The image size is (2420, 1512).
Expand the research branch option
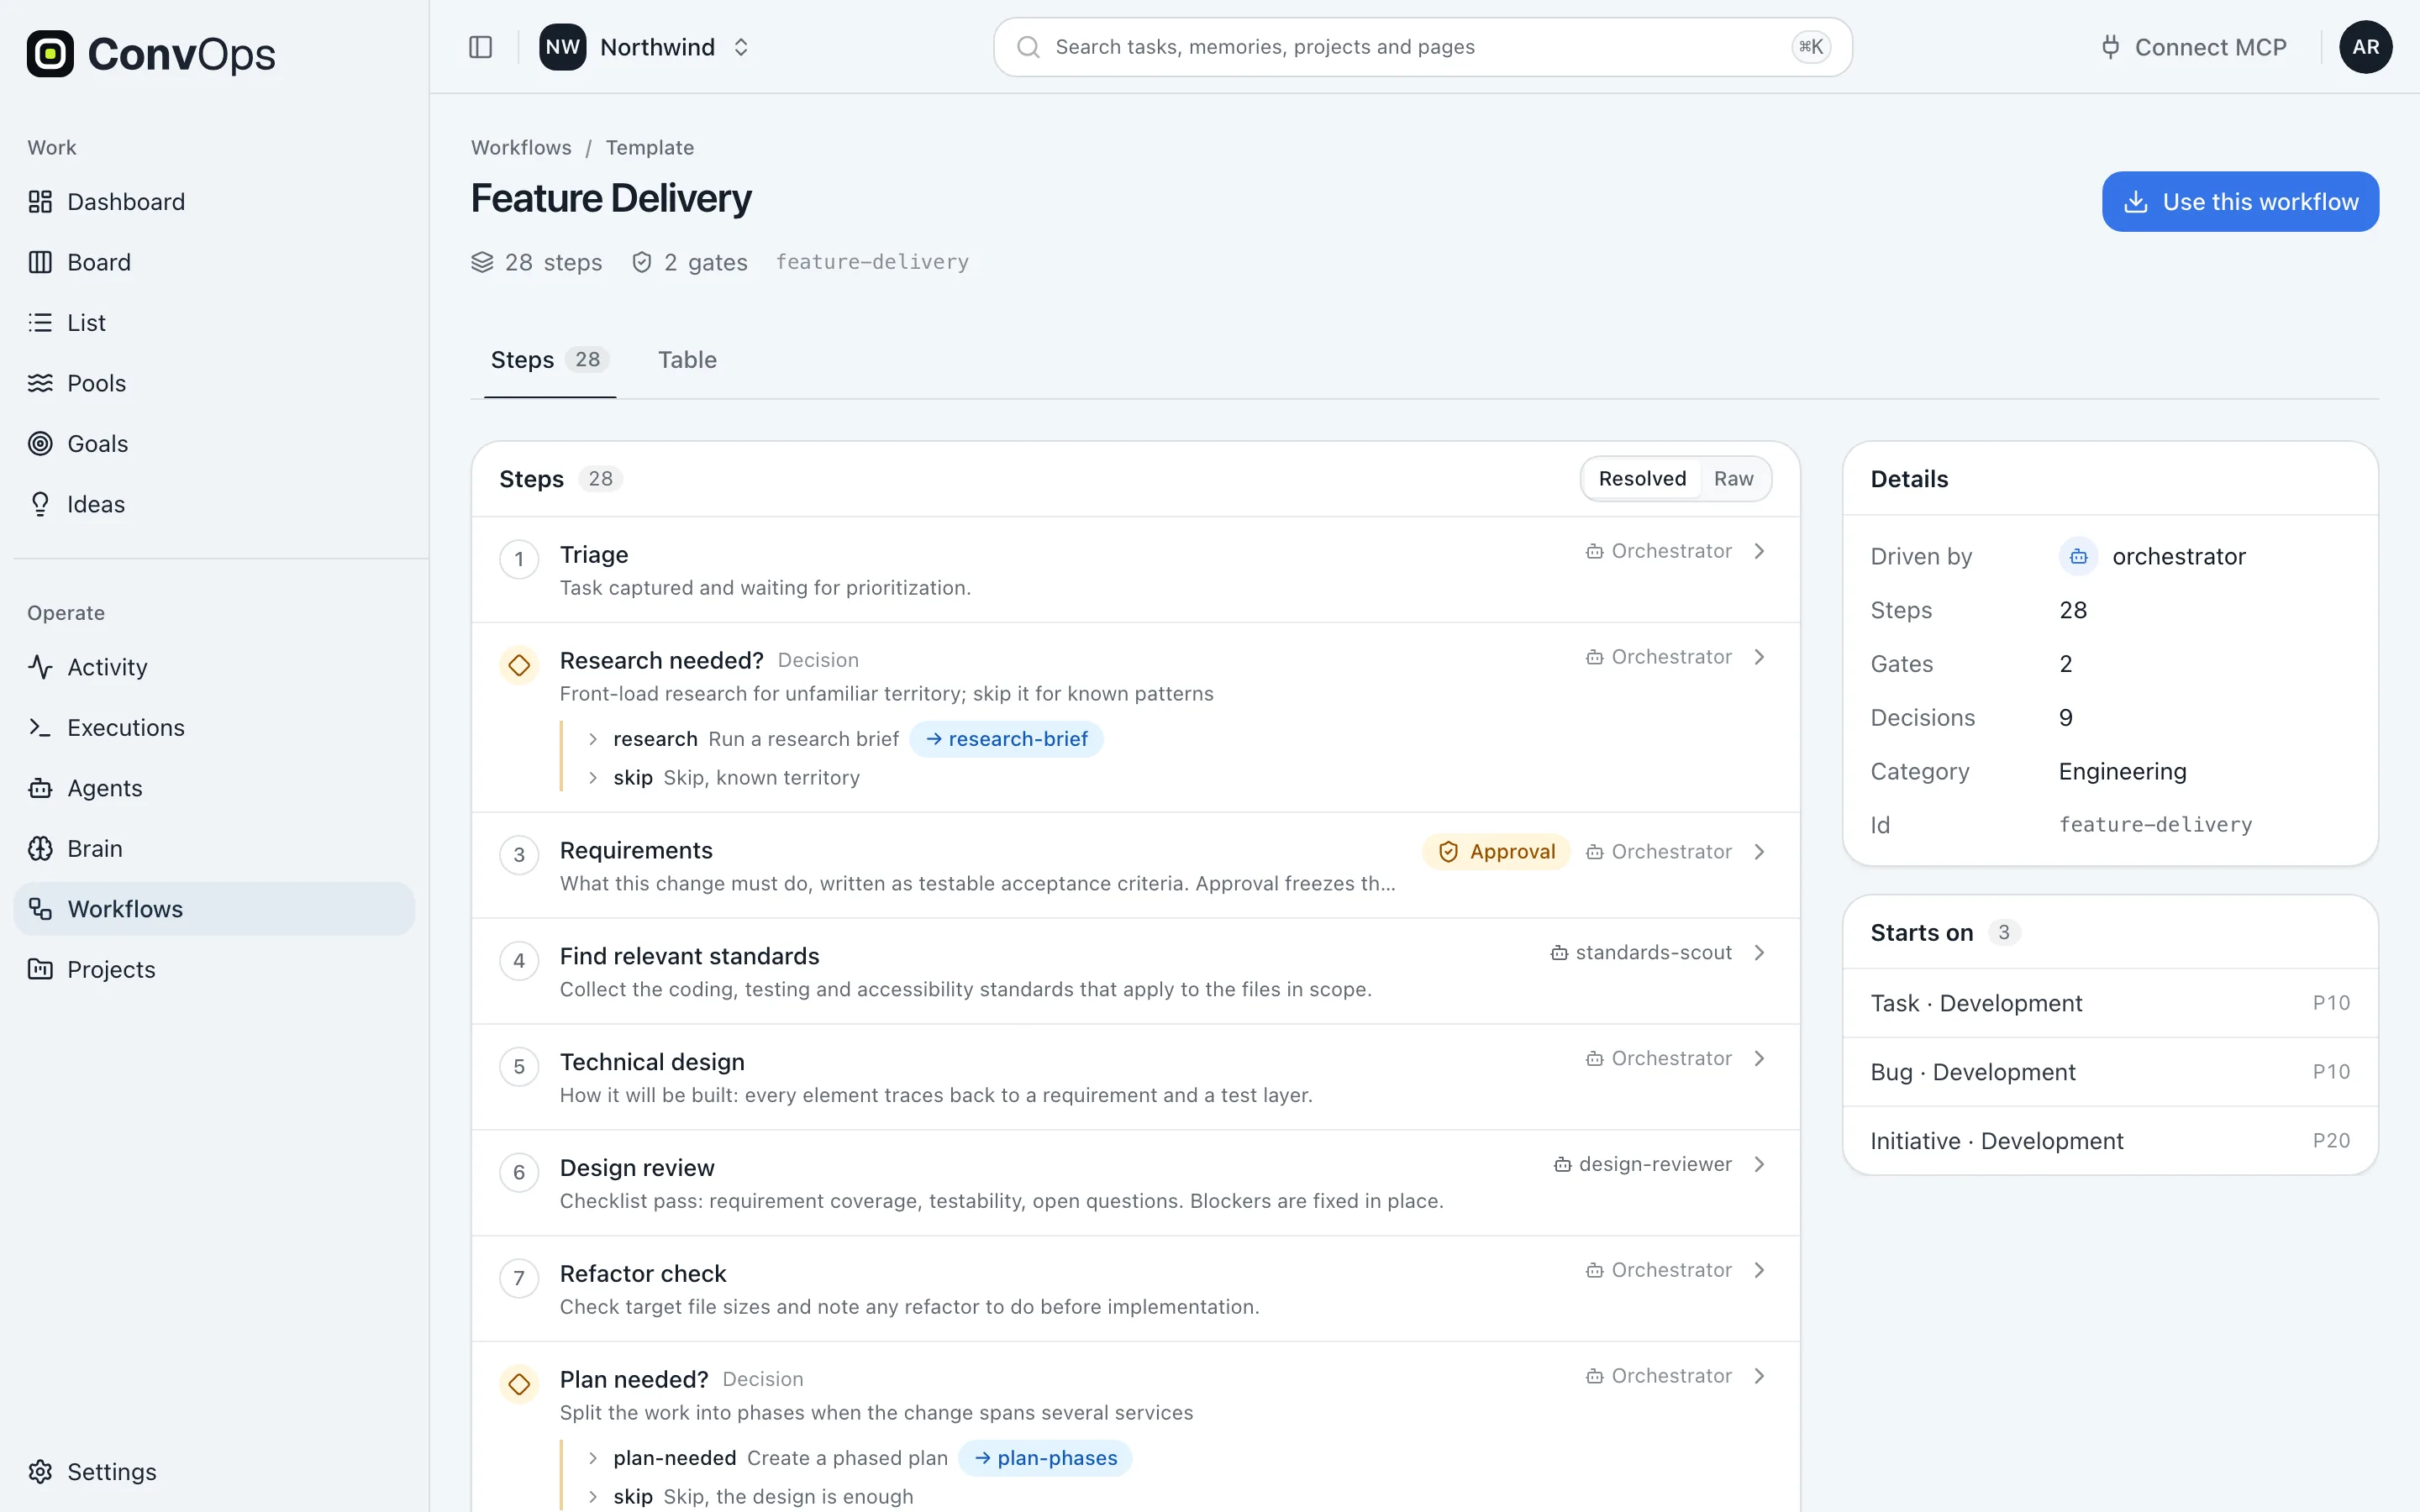pyautogui.click(x=593, y=739)
